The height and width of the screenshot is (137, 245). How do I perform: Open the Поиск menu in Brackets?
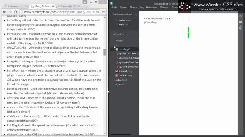tap(134, 8)
